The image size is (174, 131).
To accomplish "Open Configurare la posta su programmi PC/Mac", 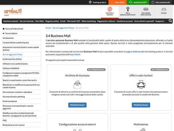I will pyautogui.click(x=21, y=74).
